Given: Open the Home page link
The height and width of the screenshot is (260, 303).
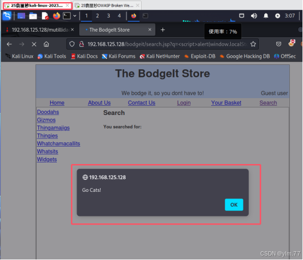Looking at the screenshot, I should (57, 103).
